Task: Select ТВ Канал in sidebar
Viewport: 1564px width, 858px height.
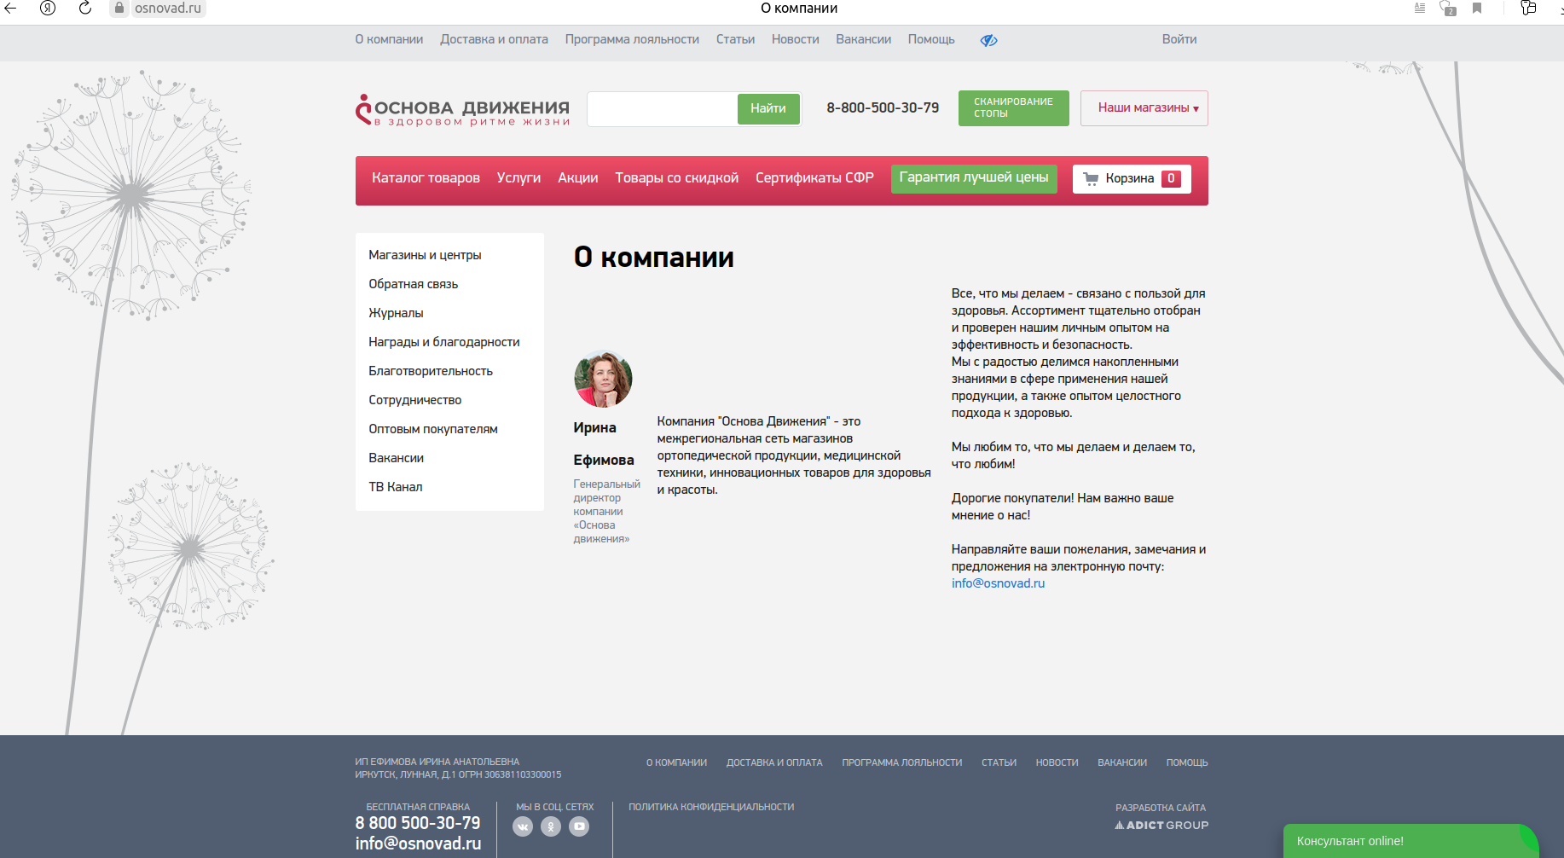Action: [x=396, y=487]
